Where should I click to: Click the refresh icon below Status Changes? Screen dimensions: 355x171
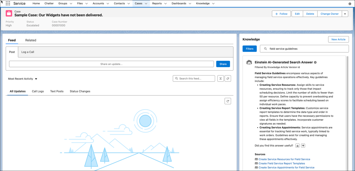[228, 101]
